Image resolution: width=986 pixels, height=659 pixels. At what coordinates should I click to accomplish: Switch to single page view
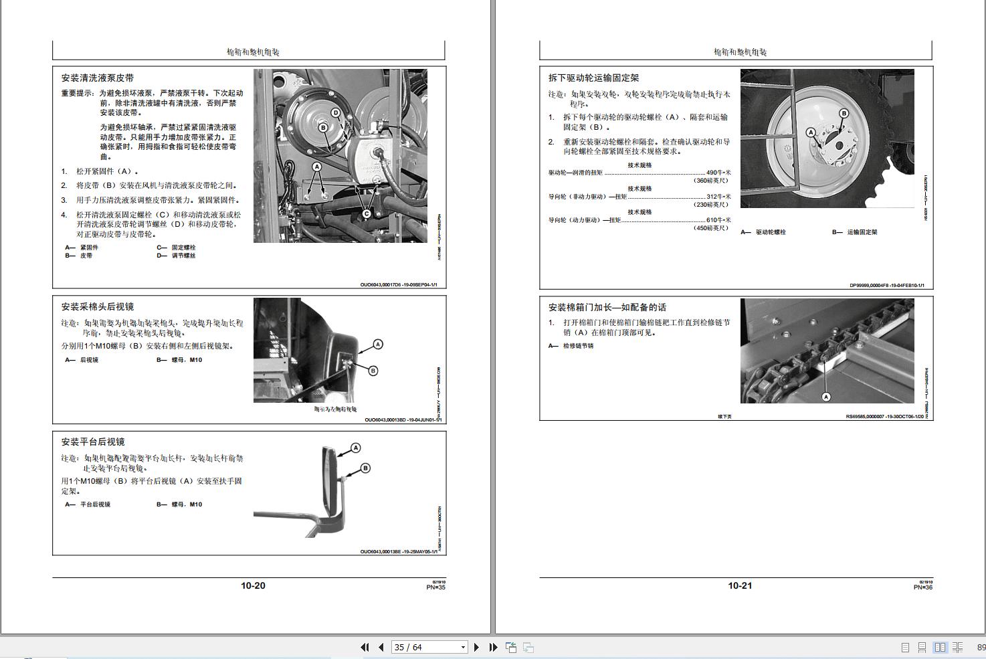(905, 647)
